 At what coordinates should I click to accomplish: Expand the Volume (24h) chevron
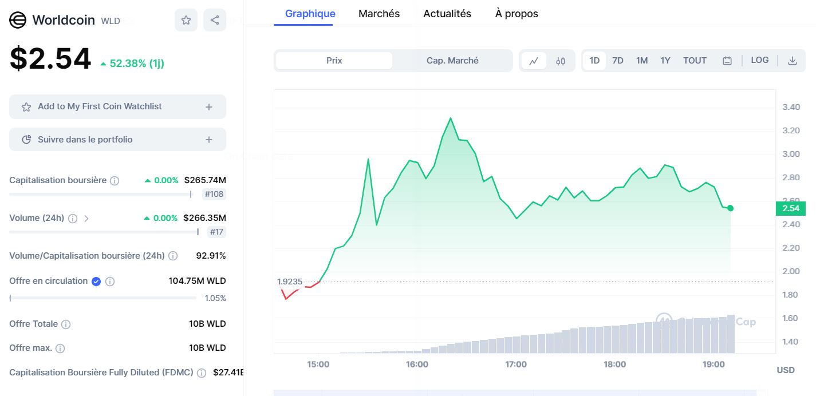(87, 218)
